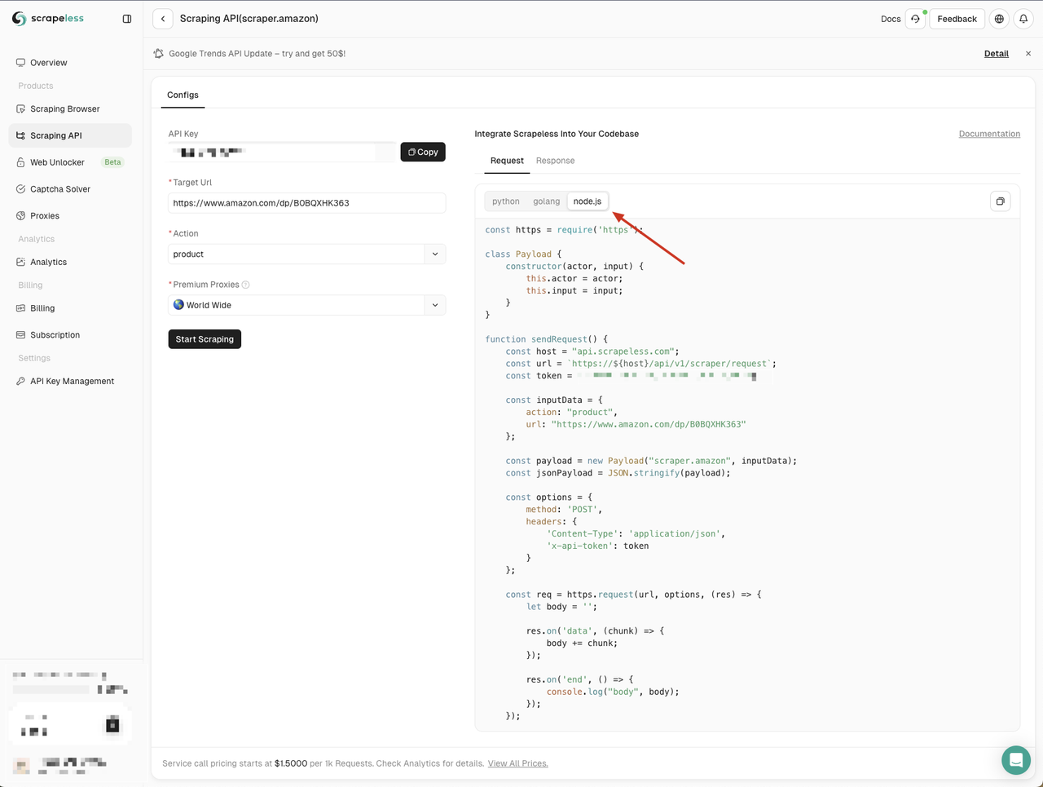
Task: Click the Scraping Browser icon
Action: [20, 109]
